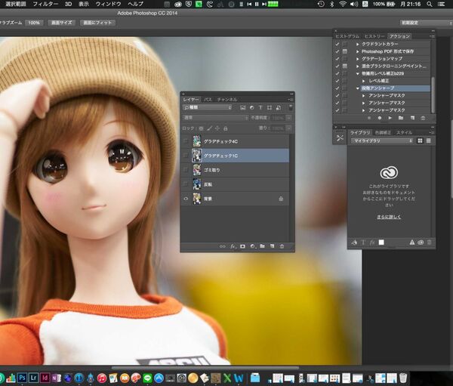Expand the Photoshop PDF 形式で保存 action
The height and width of the screenshot is (386, 453).
point(358,51)
